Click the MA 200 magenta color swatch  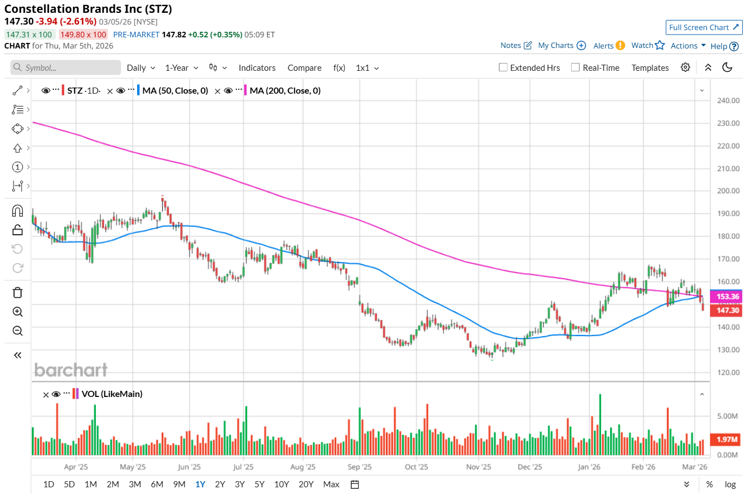click(x=245, y=91)
